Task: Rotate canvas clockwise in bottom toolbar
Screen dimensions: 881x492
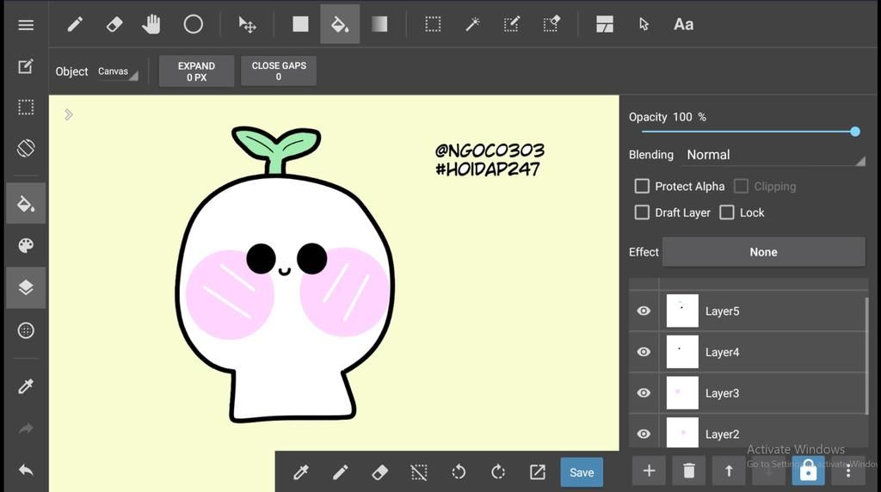Action: click(498, 471)
